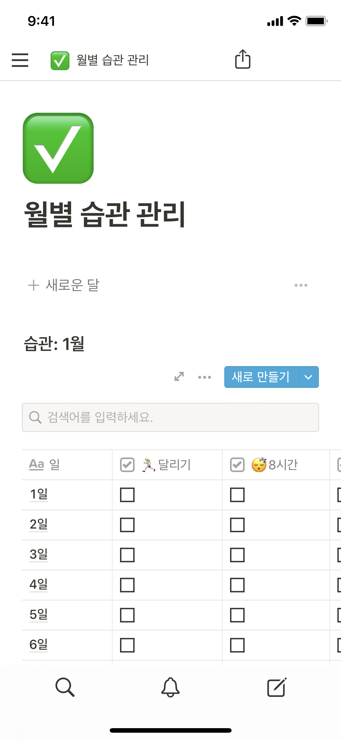Image resolution: width=341 pixels, height=740 pixels.
Task: Check 달리기 box for 1일
Action: [127, 495]
